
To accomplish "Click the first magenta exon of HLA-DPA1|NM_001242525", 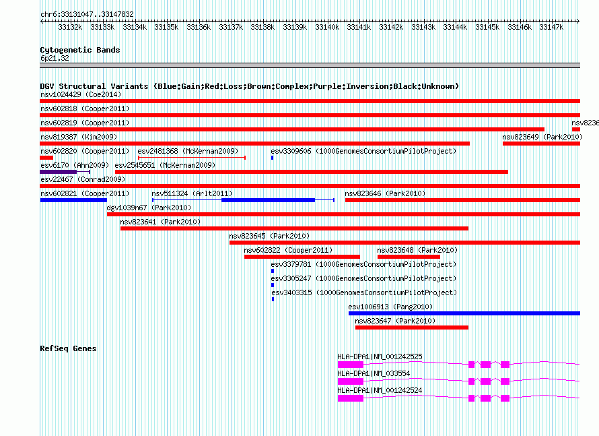I will pyautogui.click(x=350, y=365).
